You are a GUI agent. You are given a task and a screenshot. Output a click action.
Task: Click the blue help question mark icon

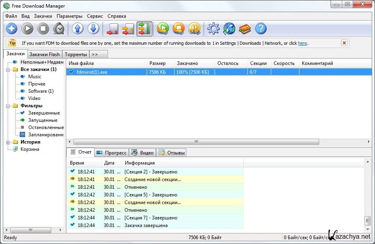click(x=261, y=29)
